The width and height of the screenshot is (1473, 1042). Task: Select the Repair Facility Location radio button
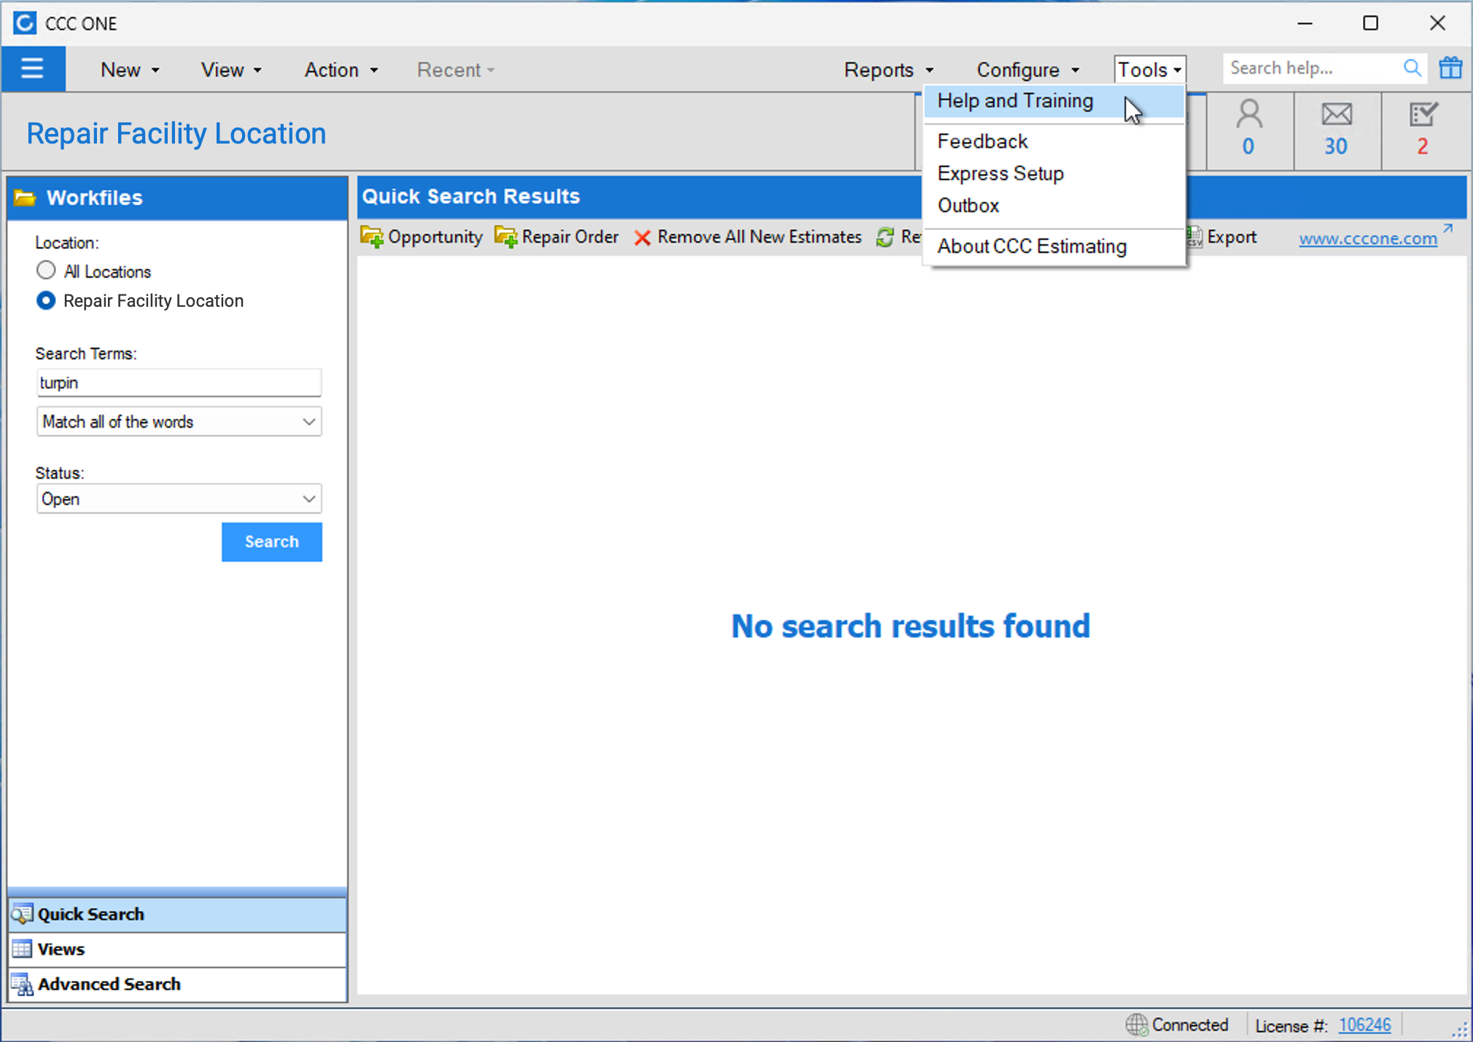tap(46, 300)
